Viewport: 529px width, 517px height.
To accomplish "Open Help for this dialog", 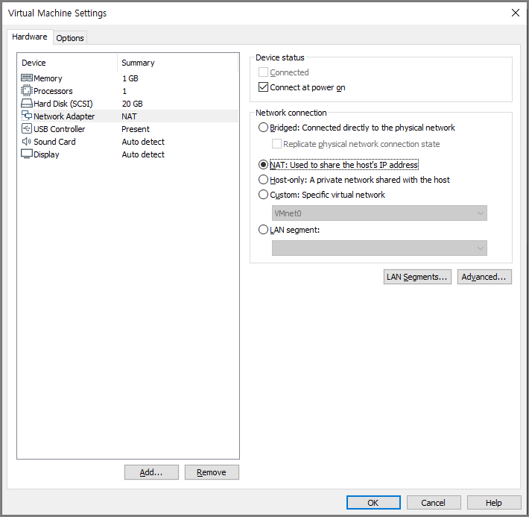I will click(494, 503).
